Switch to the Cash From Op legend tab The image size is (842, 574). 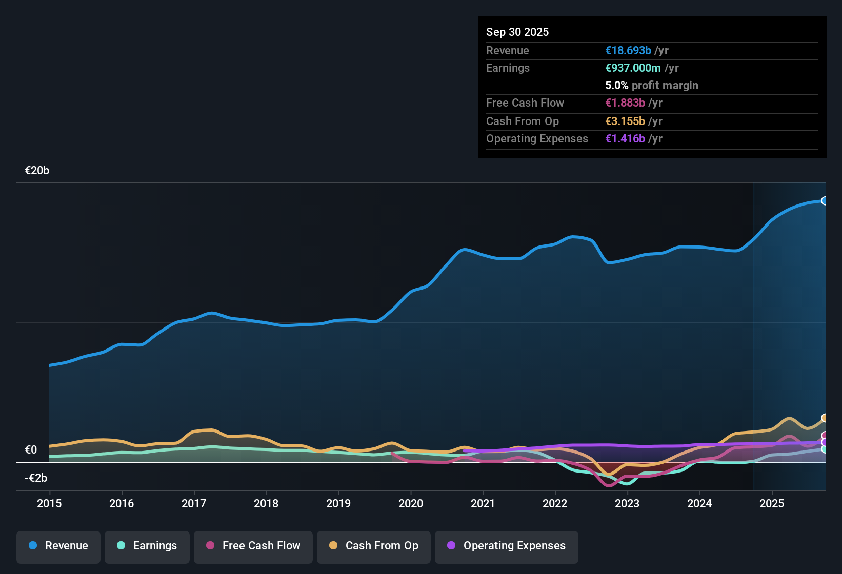point(373,546)
